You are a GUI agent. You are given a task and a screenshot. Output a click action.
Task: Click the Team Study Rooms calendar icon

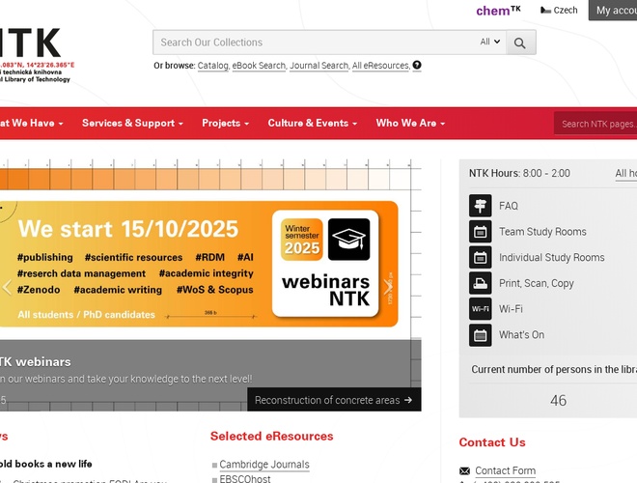coord(480,232)
